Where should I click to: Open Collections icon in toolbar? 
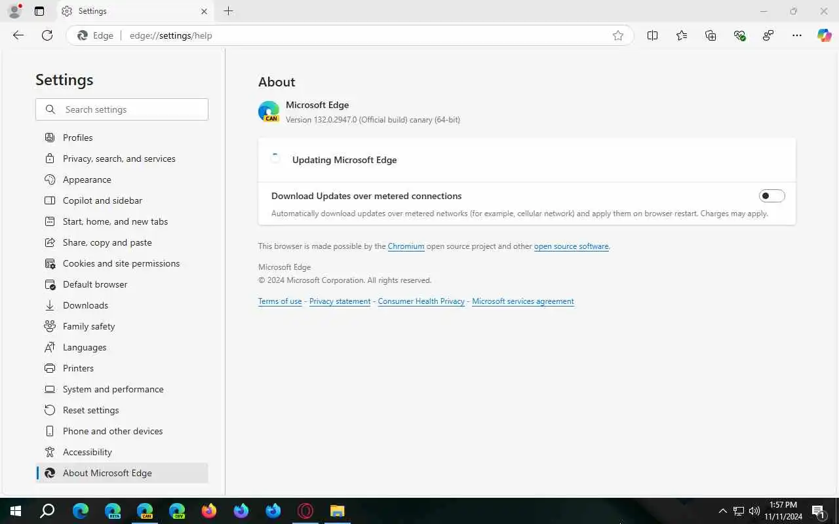pos(711,35)
